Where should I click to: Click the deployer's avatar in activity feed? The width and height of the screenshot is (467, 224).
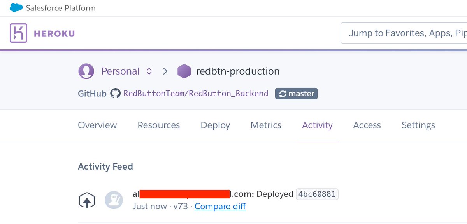pyautogui.click(x=114, y=200)
